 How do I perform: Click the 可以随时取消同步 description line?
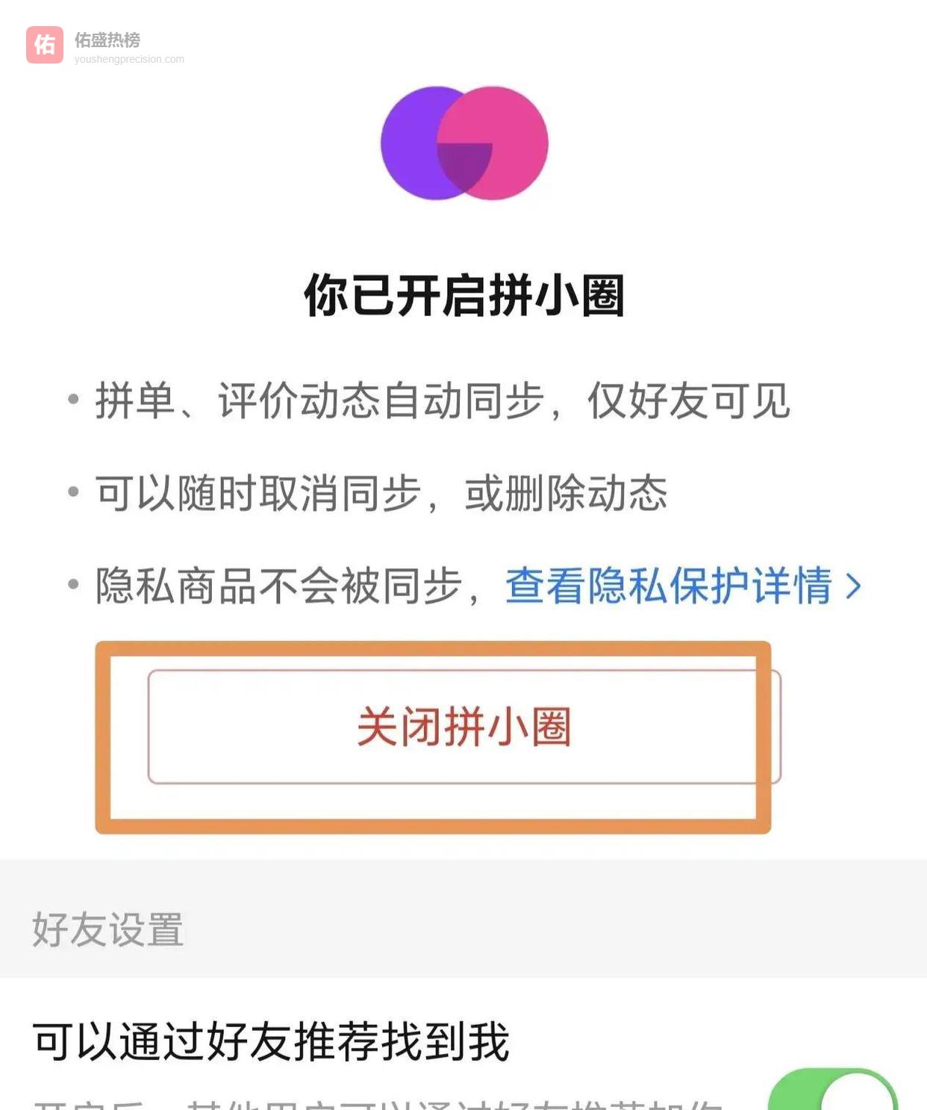click(381, 493)
